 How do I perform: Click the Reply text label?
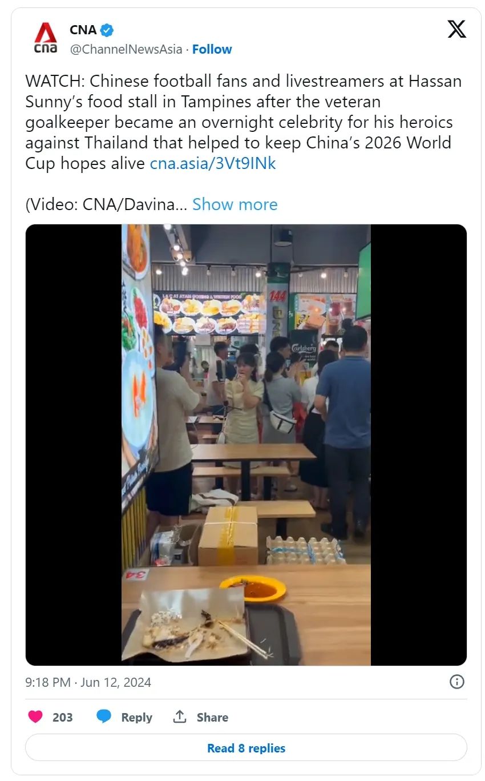(136, 717)
